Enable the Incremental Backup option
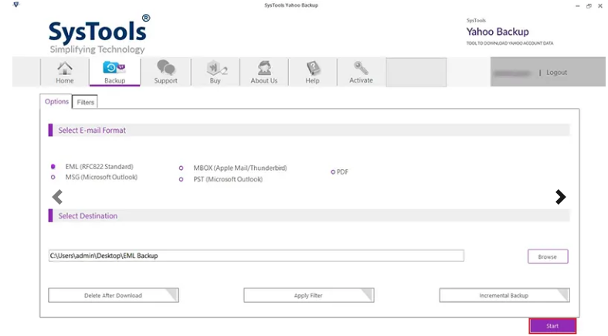 point(504,295)
